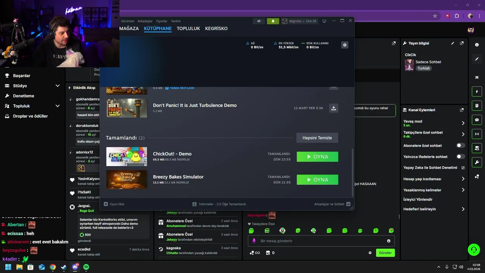Send chat message with Gönder
Screen dimensions: 485x273
[385, 253]
